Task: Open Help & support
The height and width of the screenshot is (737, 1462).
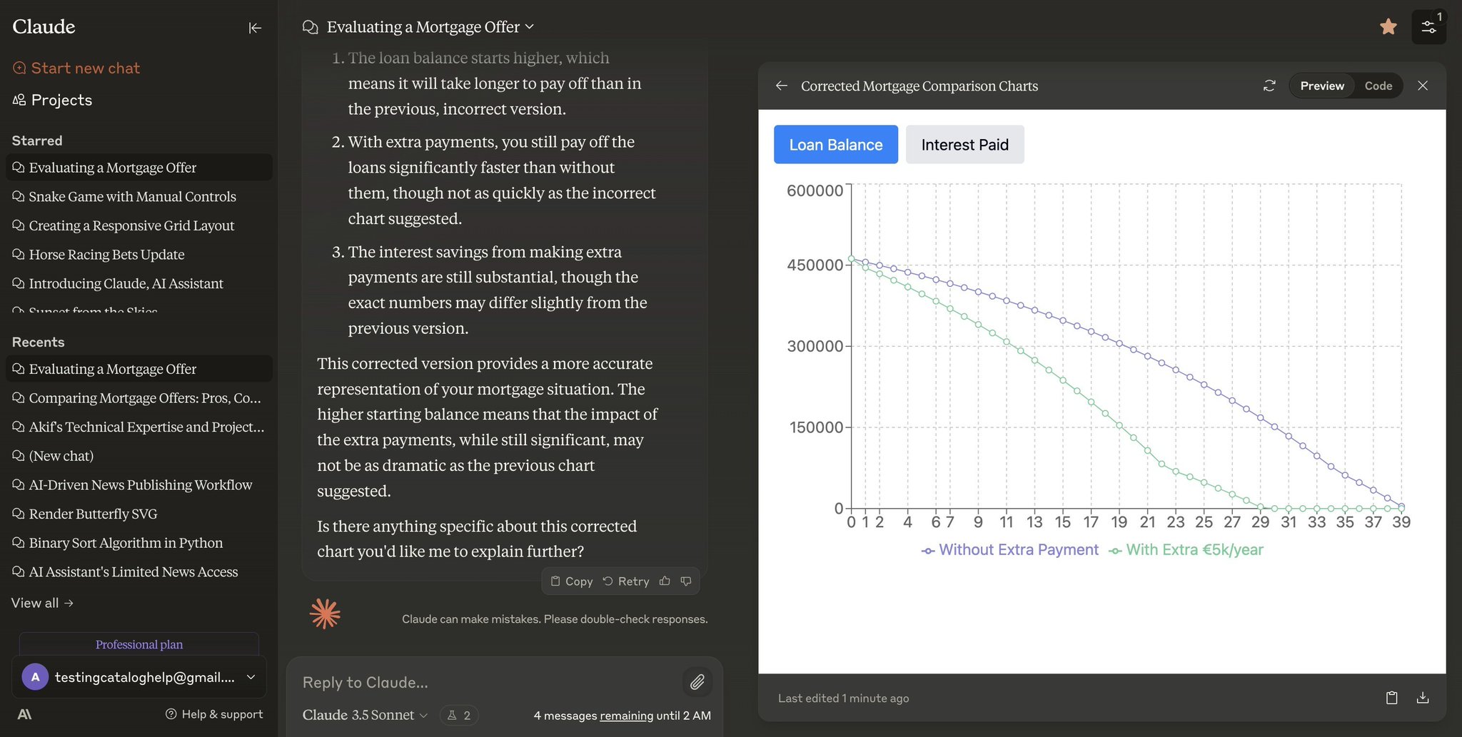Action: pos(214,714)
